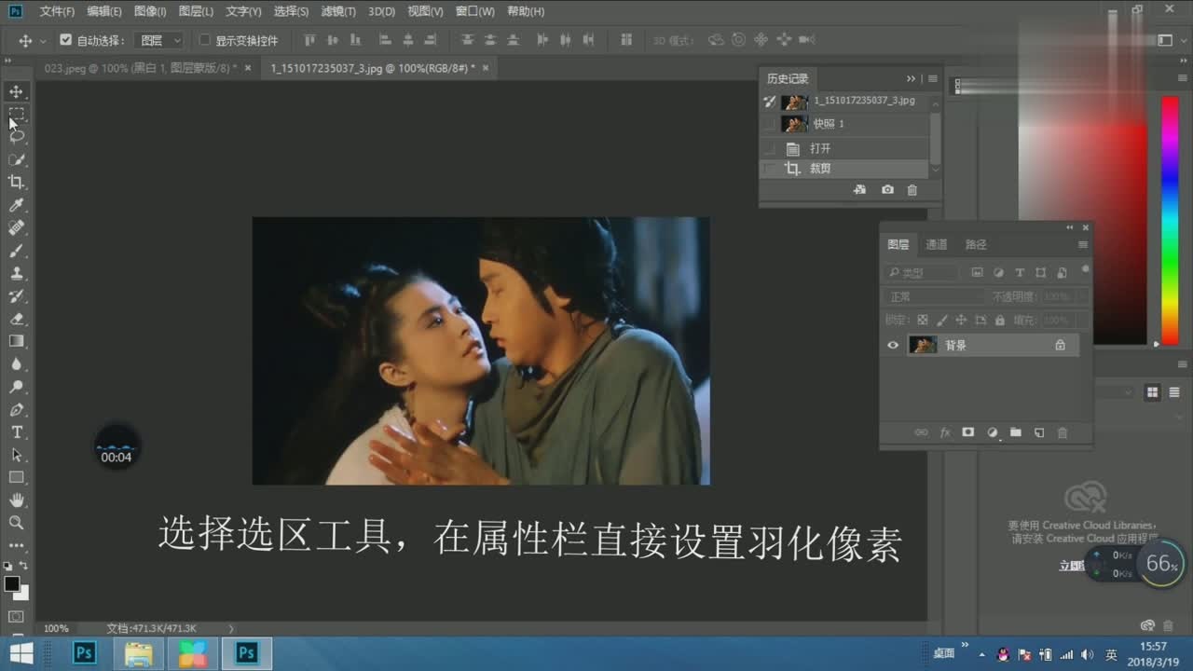Open the 滤镜(T) menu
The height and width of the screenshot is (671, 1193).
338,11
